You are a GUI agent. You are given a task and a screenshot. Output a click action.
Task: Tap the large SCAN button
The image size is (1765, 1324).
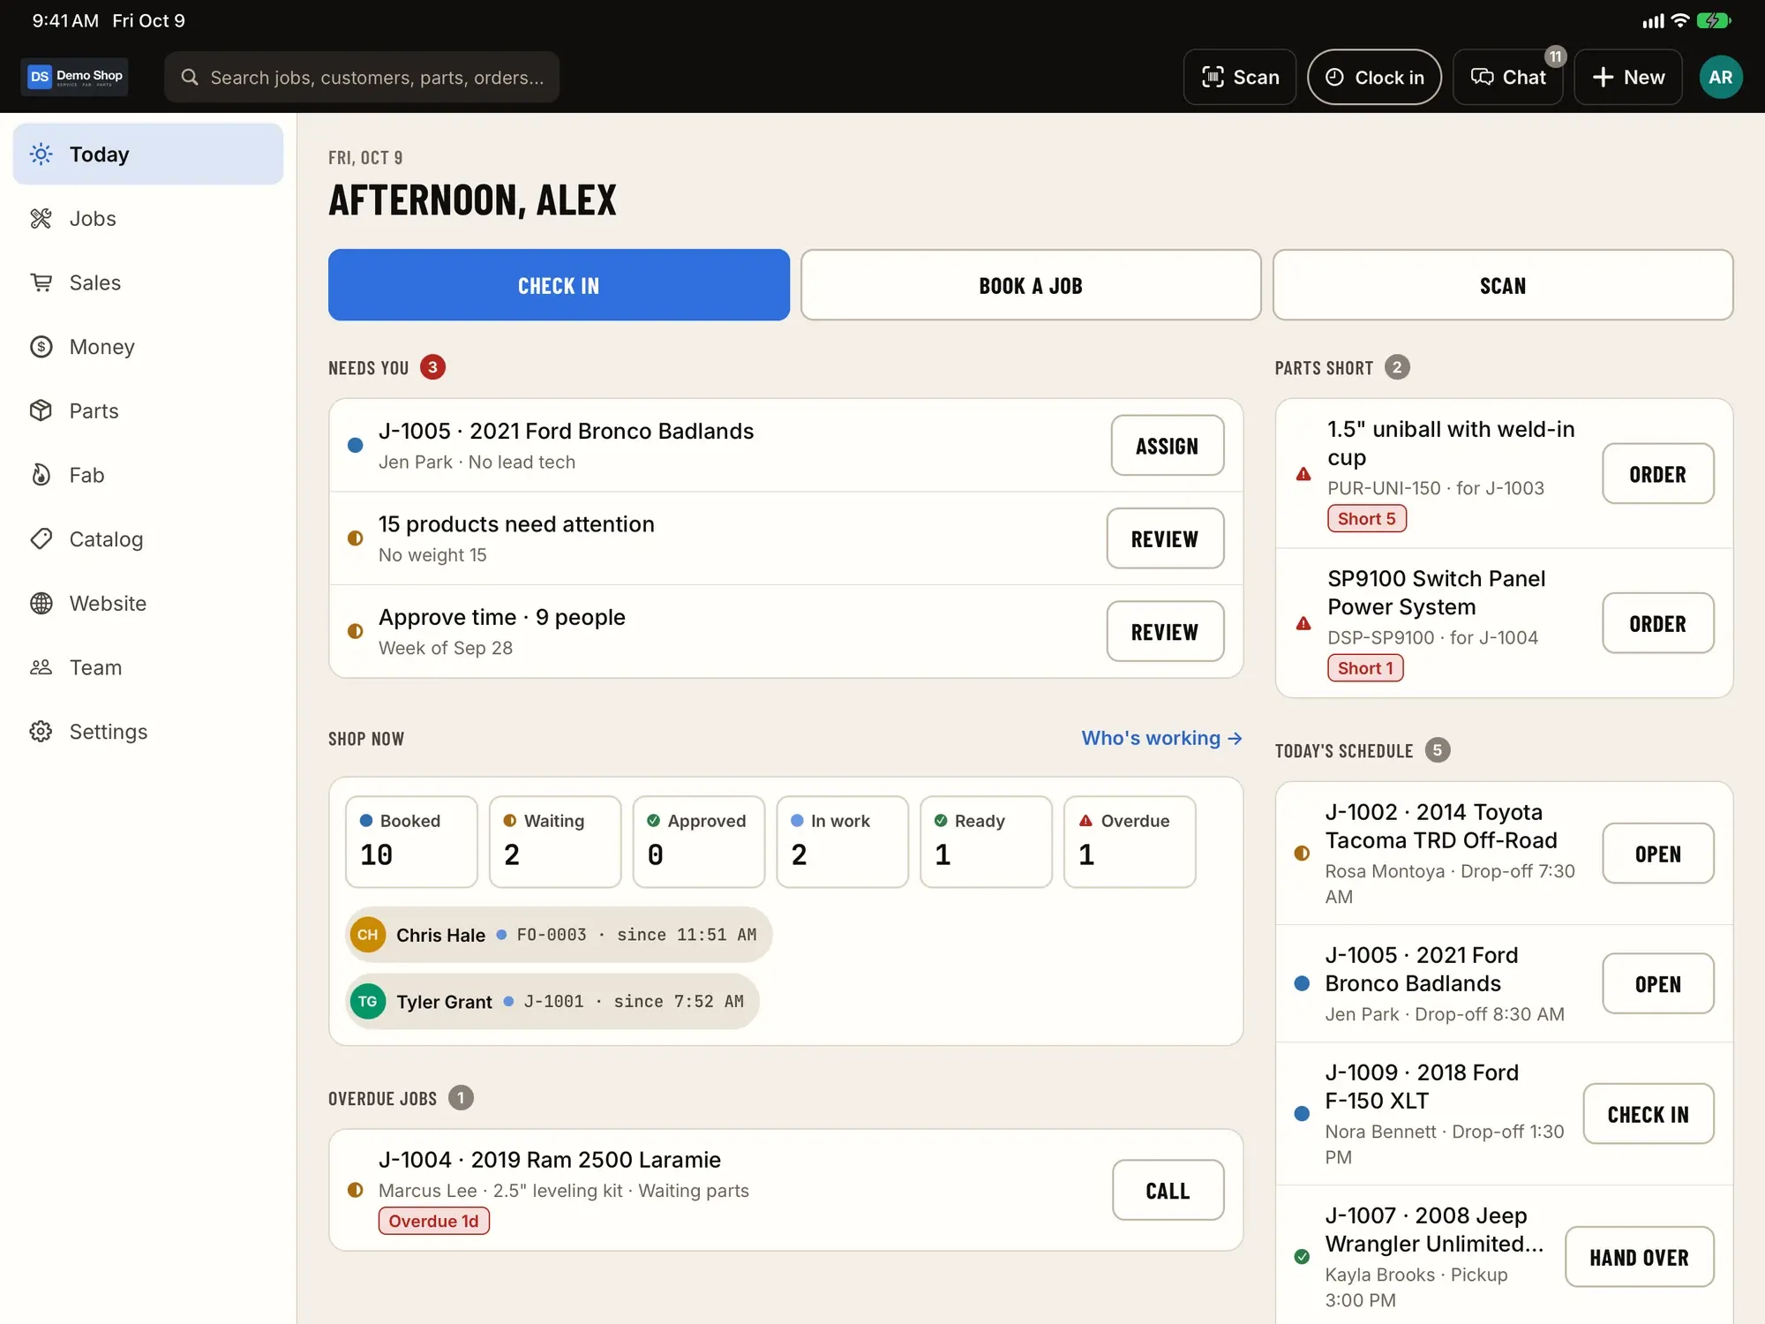click(x=1503, y=285)
